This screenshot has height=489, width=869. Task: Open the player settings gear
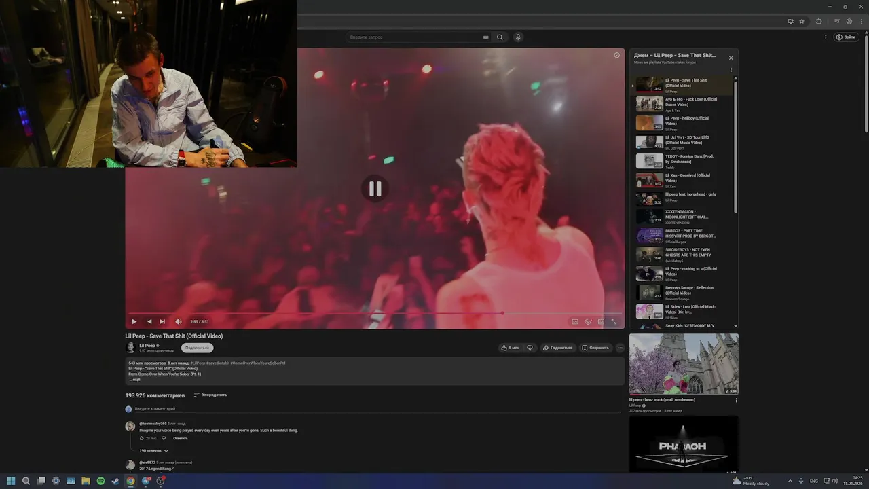589,321
